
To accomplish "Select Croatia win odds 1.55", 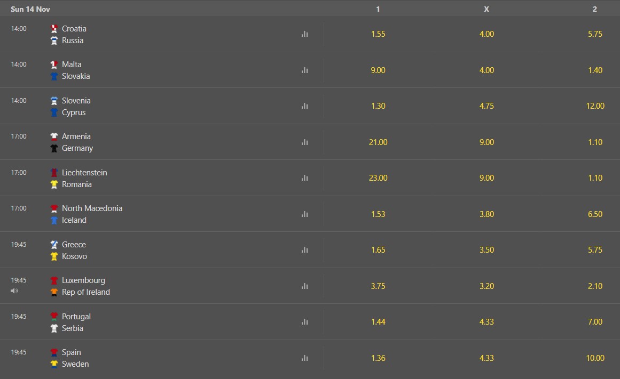I will (378, 34).
